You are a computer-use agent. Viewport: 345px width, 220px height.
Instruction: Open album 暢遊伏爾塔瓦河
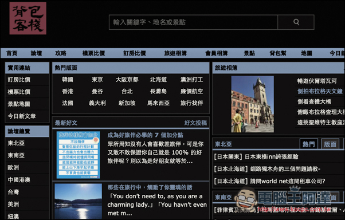(317, 81)
